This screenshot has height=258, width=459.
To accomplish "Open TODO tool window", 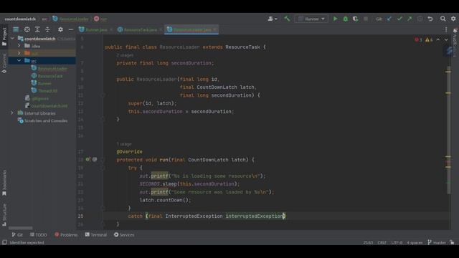I will [x=38, y=234].
